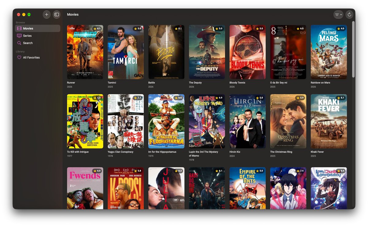
Task: Click the 7.4 rating badge on anime poster
Action: pyautogui.click(x=300, y=171)
